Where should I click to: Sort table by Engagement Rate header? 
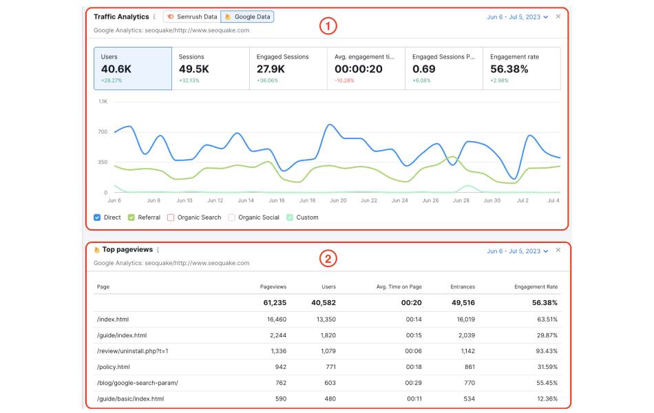(536, 287)
